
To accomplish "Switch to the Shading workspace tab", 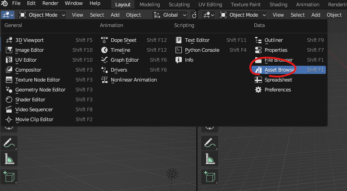I will (x=279, y=5).
